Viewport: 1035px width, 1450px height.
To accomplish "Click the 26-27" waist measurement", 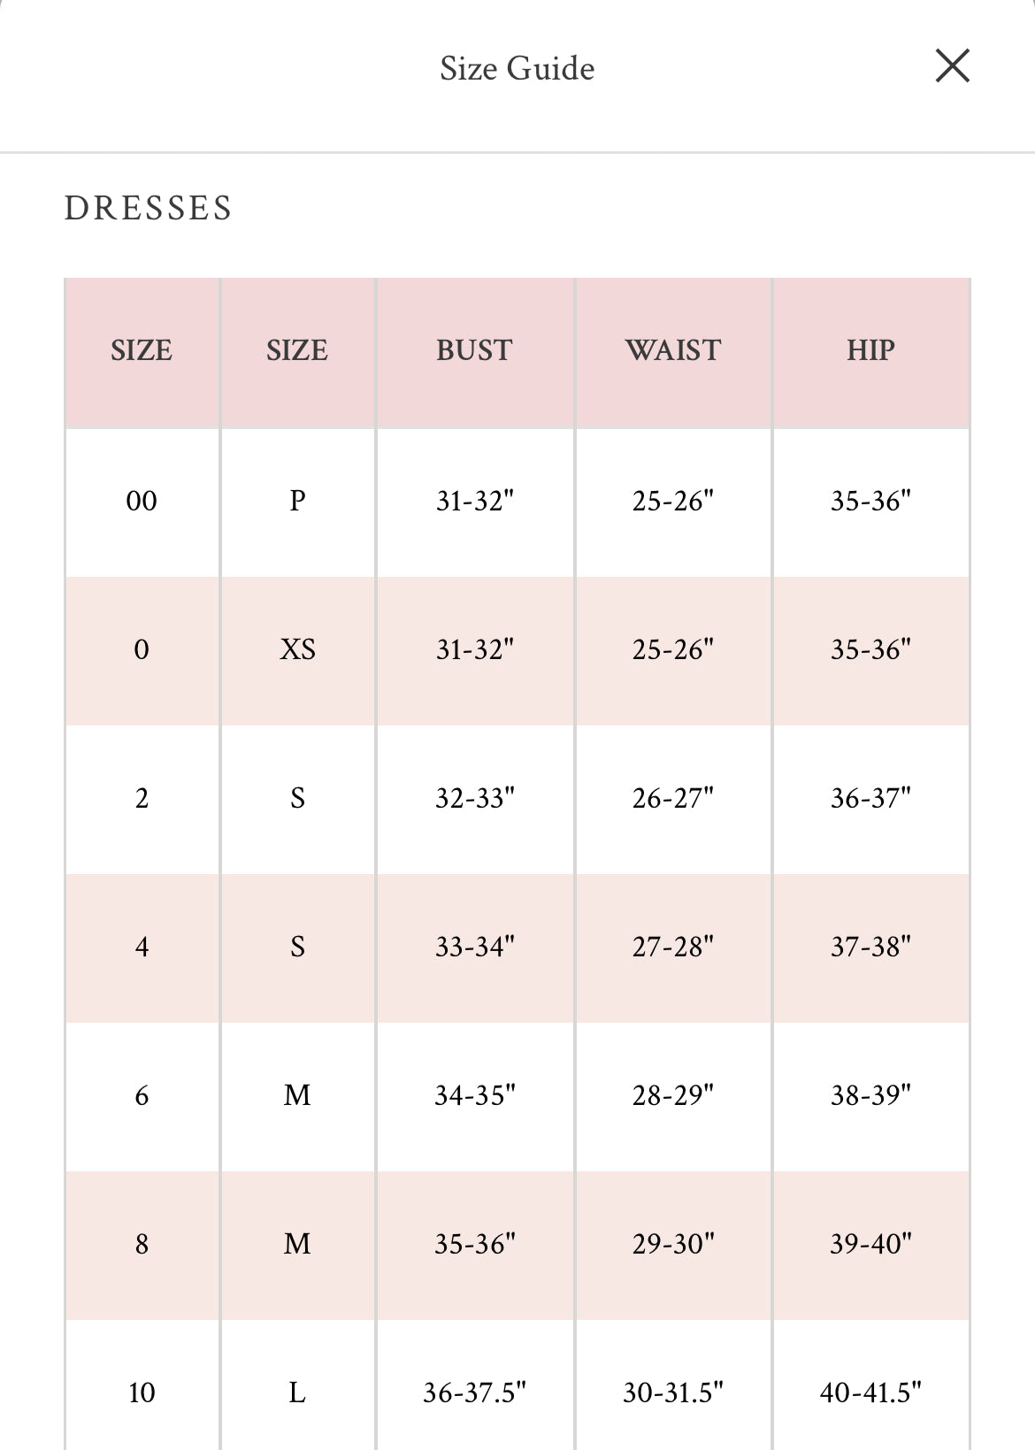I will 672,798.
